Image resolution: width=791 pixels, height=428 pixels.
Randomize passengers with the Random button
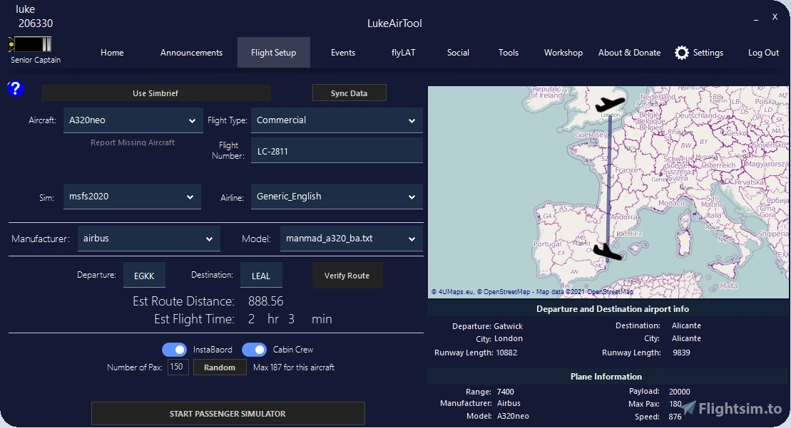(x=220, y=367)
